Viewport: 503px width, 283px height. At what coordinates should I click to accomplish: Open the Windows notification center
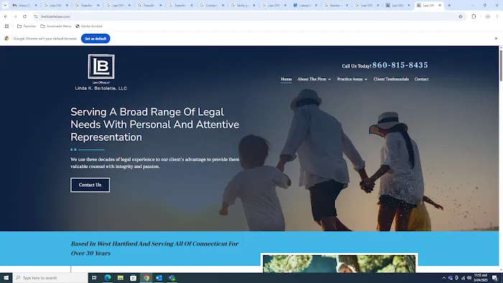(495, 278)
